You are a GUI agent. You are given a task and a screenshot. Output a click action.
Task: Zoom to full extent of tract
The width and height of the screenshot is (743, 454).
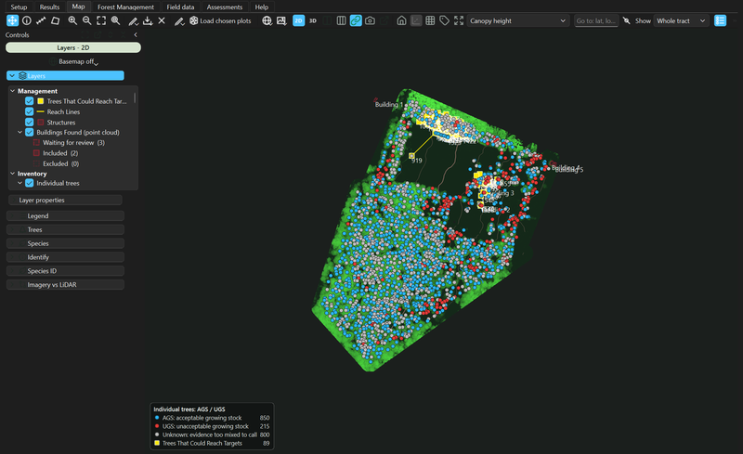(101, 20)
